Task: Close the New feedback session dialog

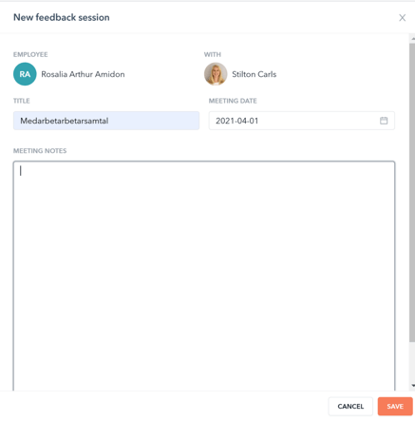Action: 402,18
